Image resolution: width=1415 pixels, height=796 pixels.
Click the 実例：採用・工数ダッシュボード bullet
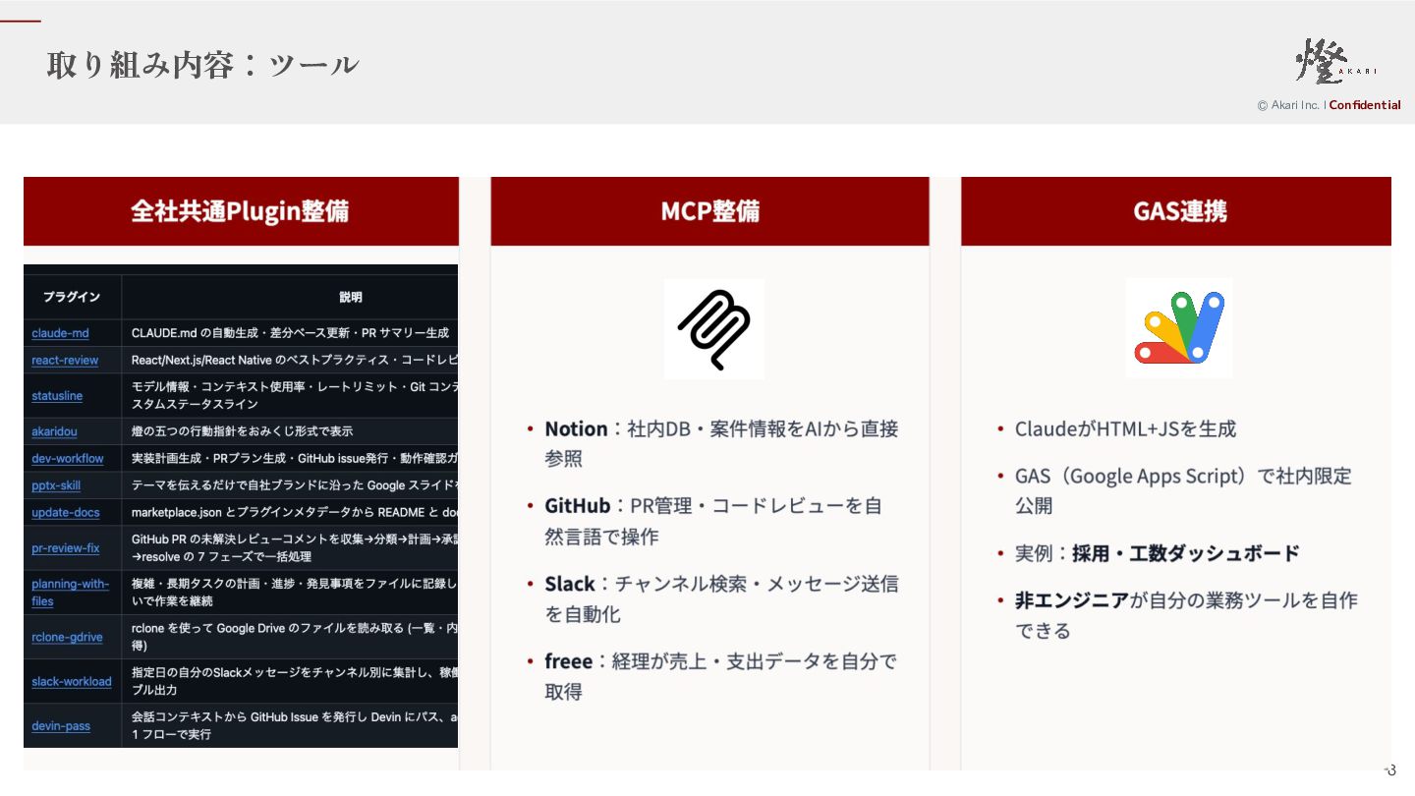pos(1157,553)
